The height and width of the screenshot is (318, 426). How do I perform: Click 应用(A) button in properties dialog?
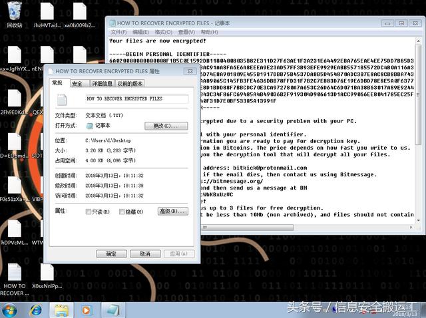tap(179, 253)
